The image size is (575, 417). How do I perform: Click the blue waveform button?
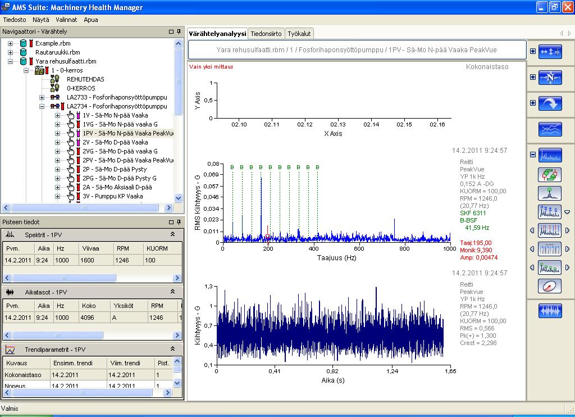point(550,311)
